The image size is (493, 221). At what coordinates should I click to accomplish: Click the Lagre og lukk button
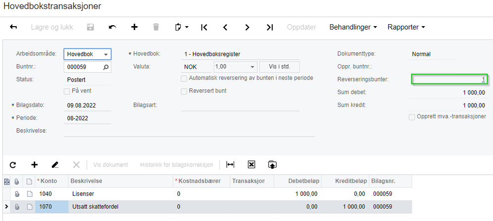click(52, 27)
